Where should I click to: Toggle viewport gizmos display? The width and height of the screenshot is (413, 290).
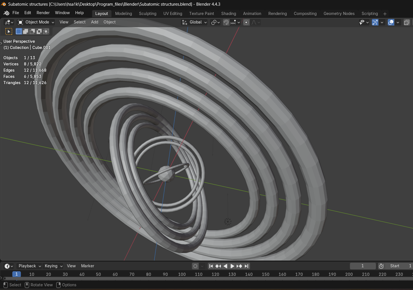pos(375,22)
